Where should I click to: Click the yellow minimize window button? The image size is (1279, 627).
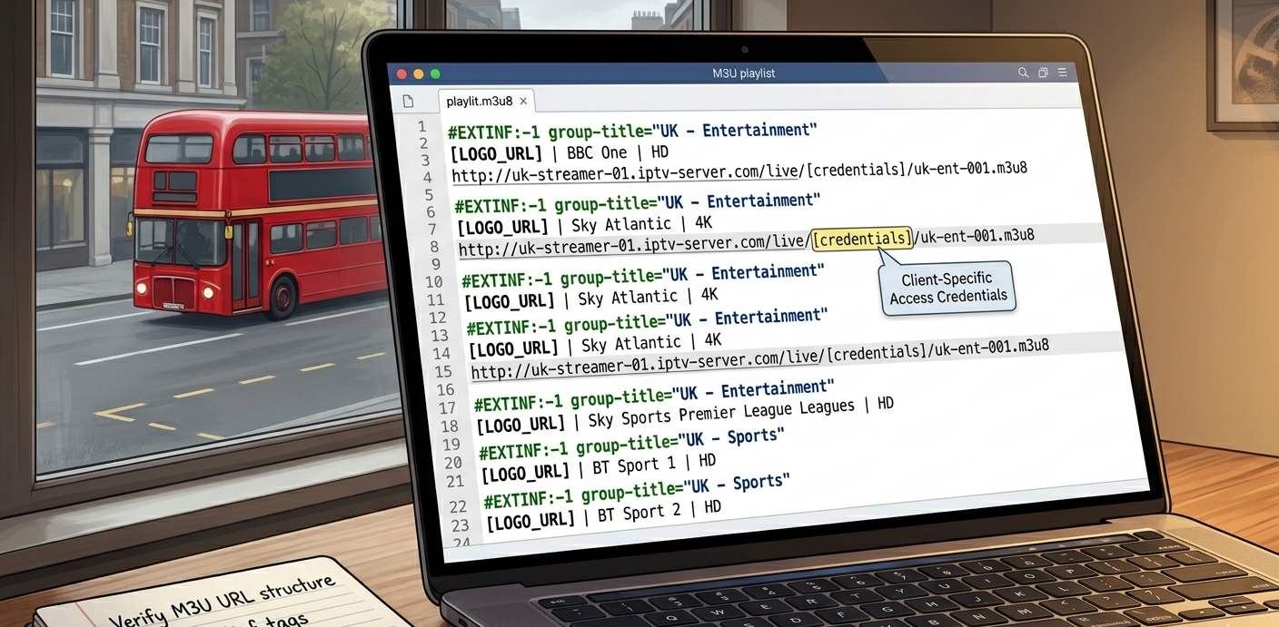click(419, 73)
